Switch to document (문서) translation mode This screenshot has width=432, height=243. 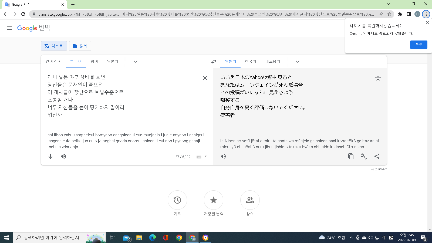pyautogui.click(x=80, y=46)
